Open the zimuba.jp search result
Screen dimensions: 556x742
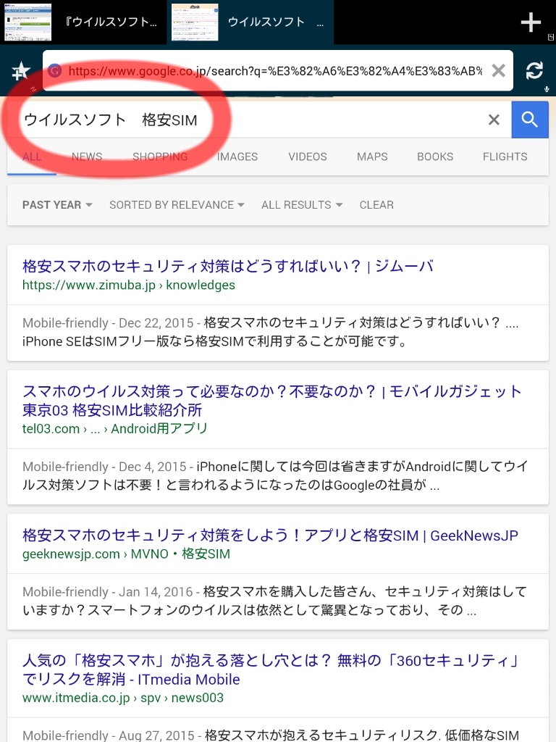click(228, 267)
